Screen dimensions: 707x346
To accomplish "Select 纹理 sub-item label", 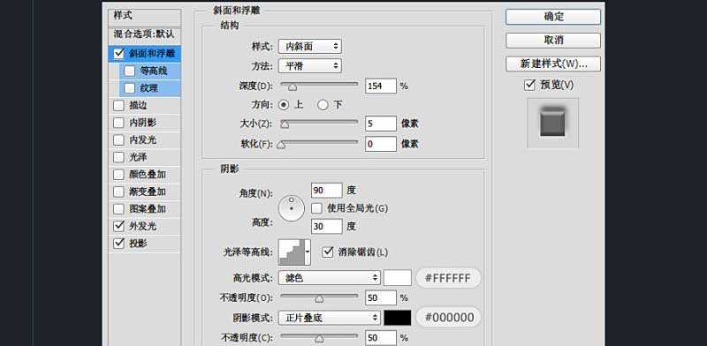I will pyautogui.click(x=149, y=88).
